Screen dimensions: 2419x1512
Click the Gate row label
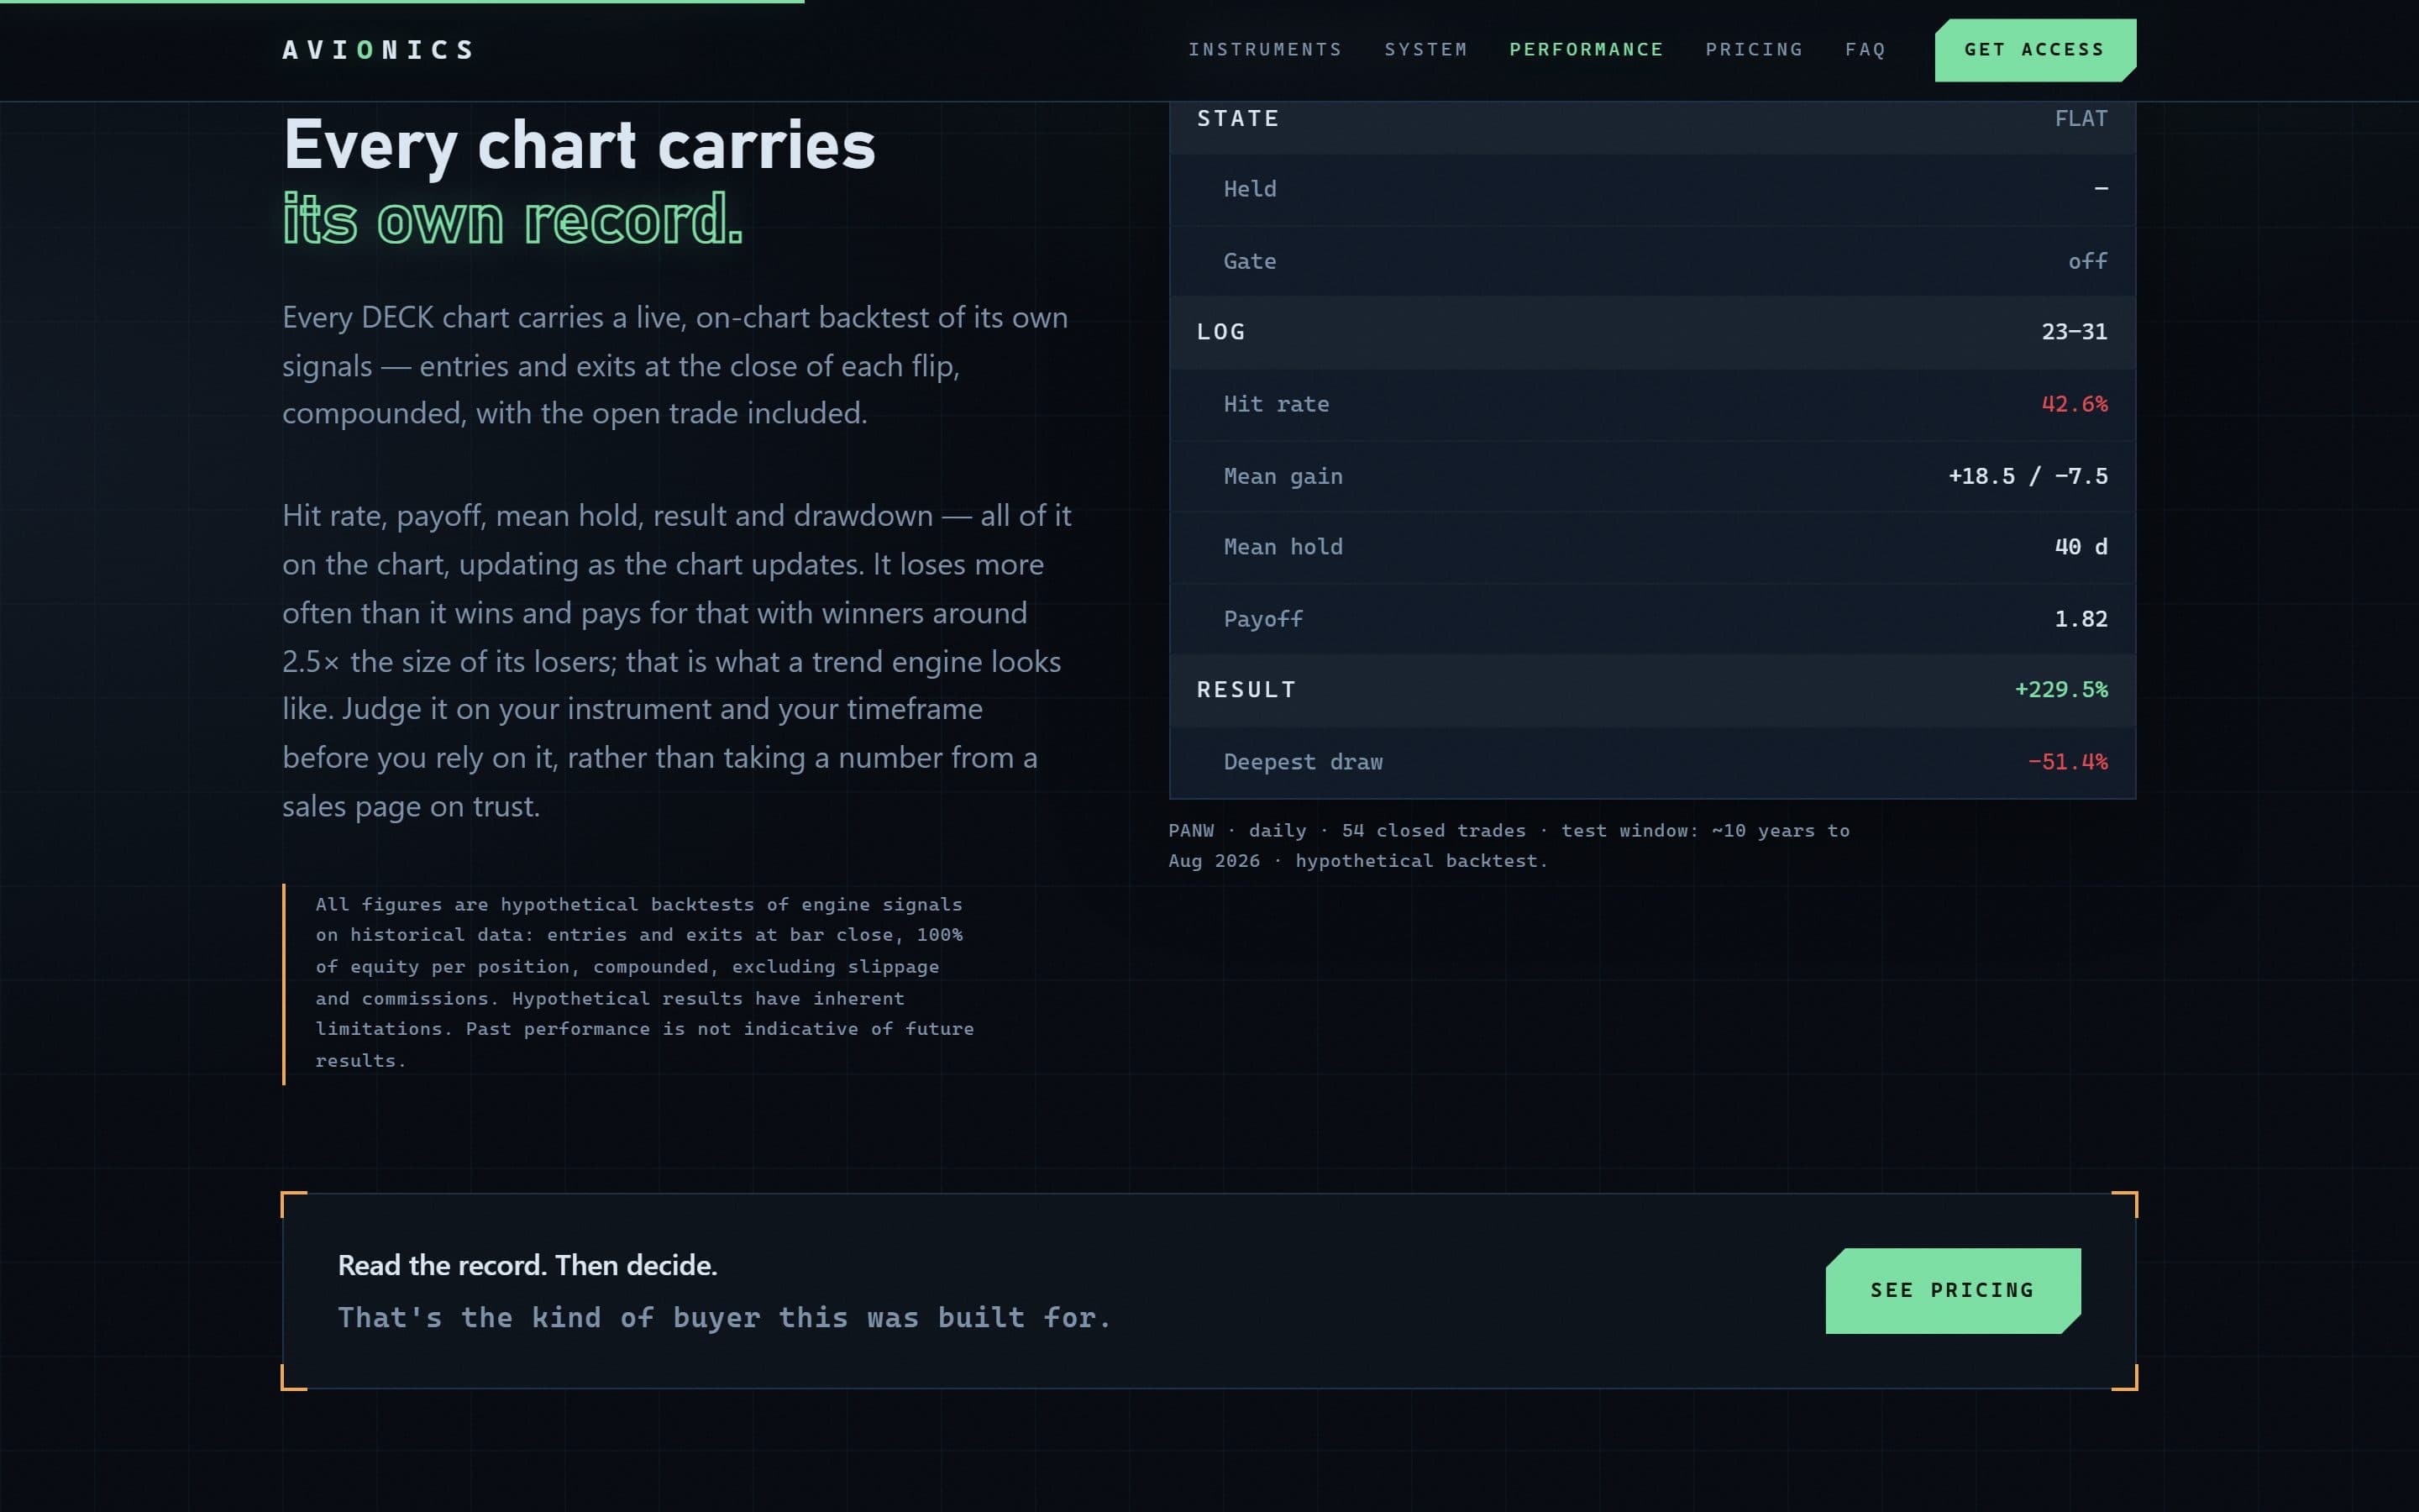1250,261
